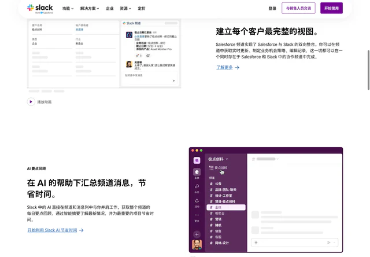Click the add reaction emoji icon
Screen dimensions: 370x257
[148, 56]
